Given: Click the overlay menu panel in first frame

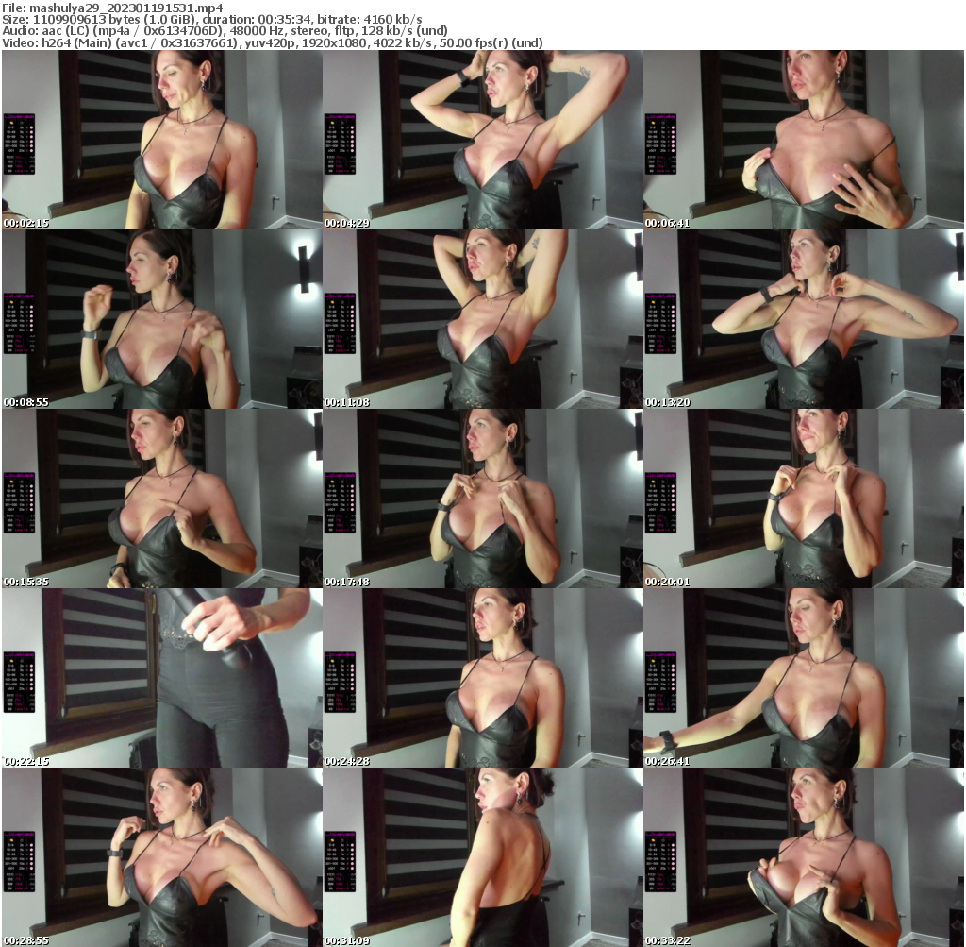Looking at the screenshot, I should 19,144.
